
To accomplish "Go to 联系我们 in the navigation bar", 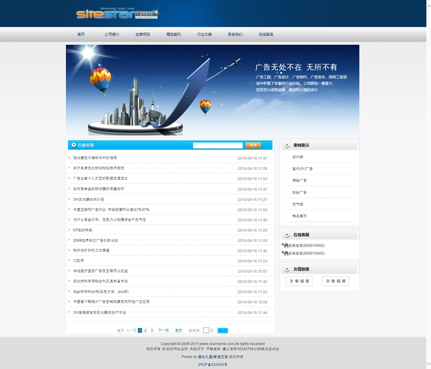I will [235, 34].
